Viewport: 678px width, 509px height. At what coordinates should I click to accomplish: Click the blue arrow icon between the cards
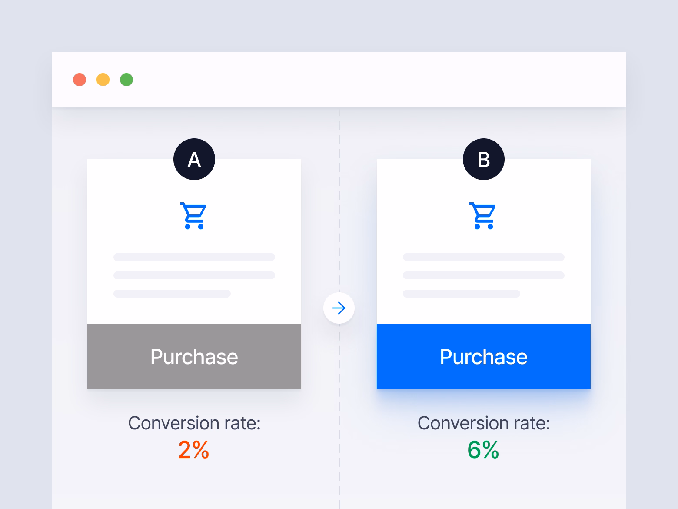(339, 308)
